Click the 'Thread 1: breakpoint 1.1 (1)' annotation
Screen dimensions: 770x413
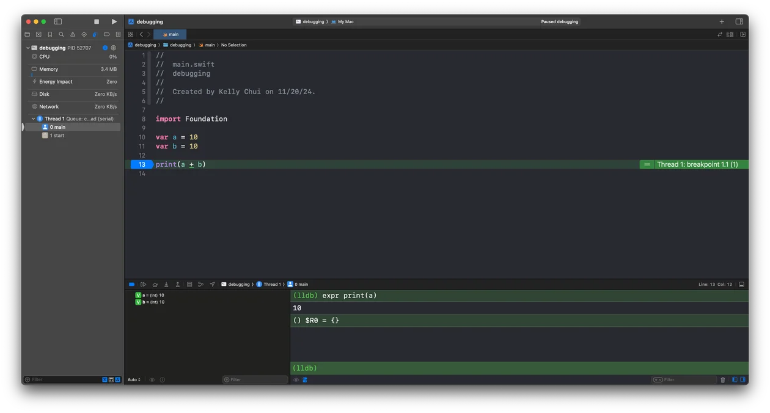[697, 164]
